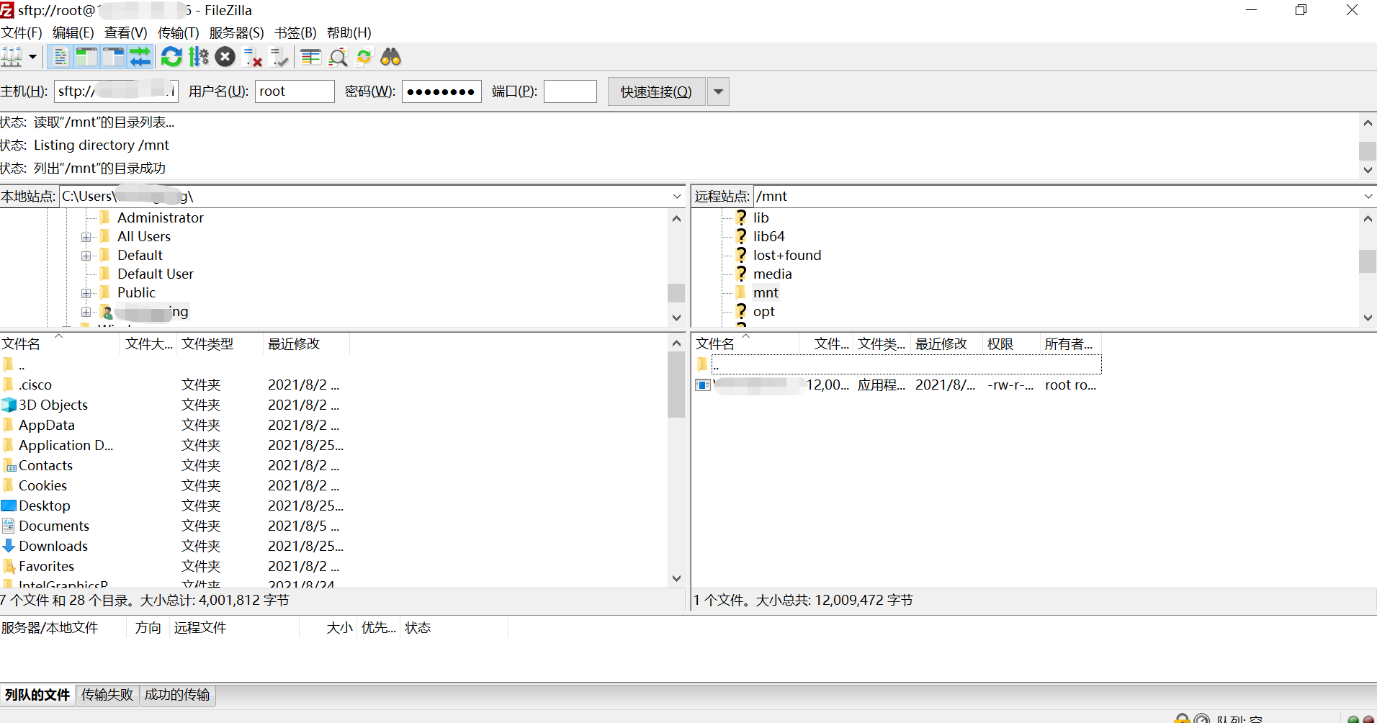Screen dimensions: 1377x723
Task: Open the directory listing filters icon
Action: click(310, 57)
